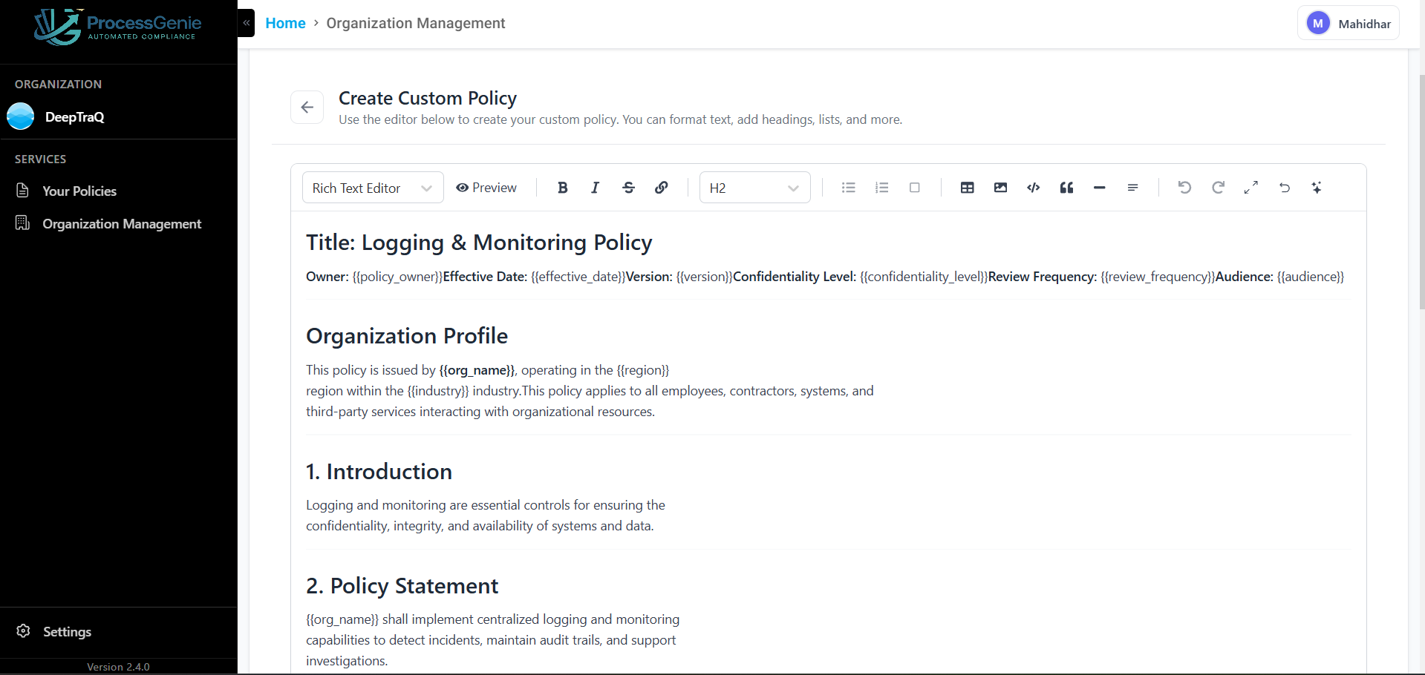Insert a task checkbox list

[x=915, y=188]
